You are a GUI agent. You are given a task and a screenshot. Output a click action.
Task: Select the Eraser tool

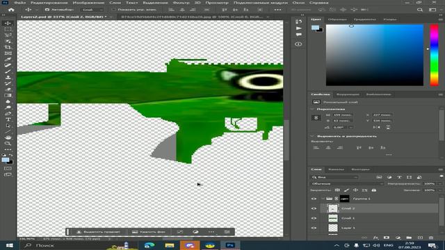(x=8, y=90)
